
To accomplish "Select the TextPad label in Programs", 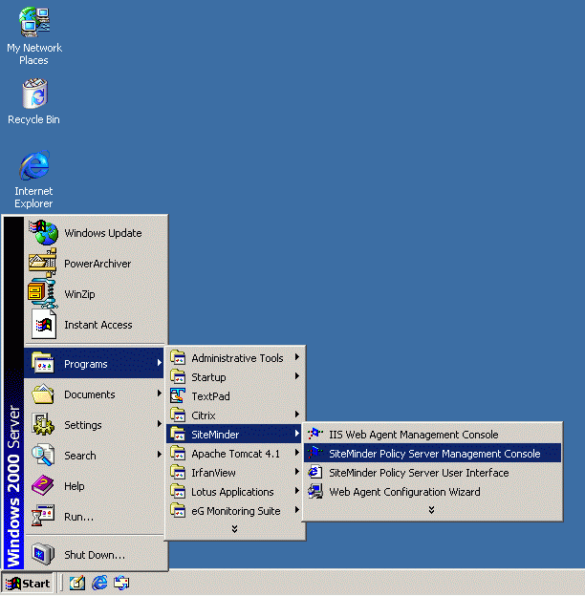I will [210, 396].
